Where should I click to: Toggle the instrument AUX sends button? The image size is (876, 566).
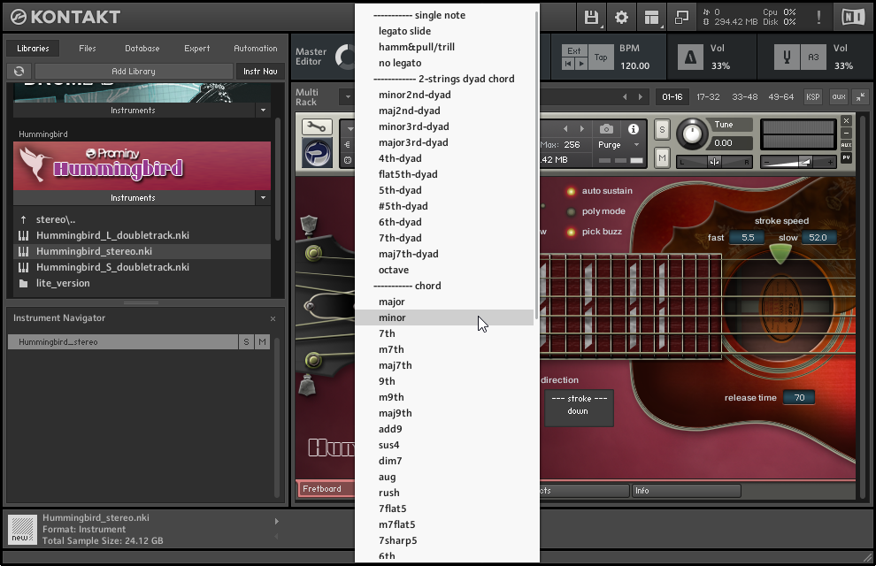(x=847, y=145)
